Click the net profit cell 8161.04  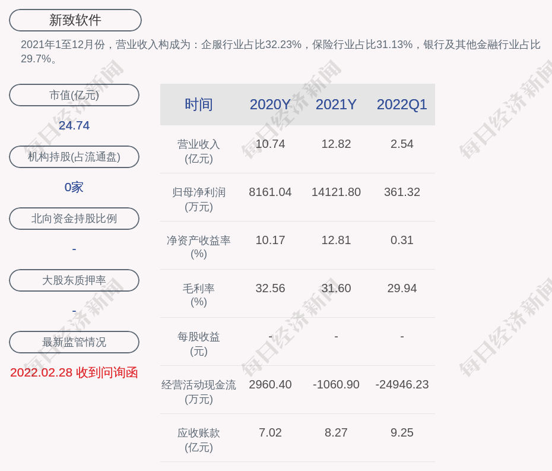coord(270,192)
